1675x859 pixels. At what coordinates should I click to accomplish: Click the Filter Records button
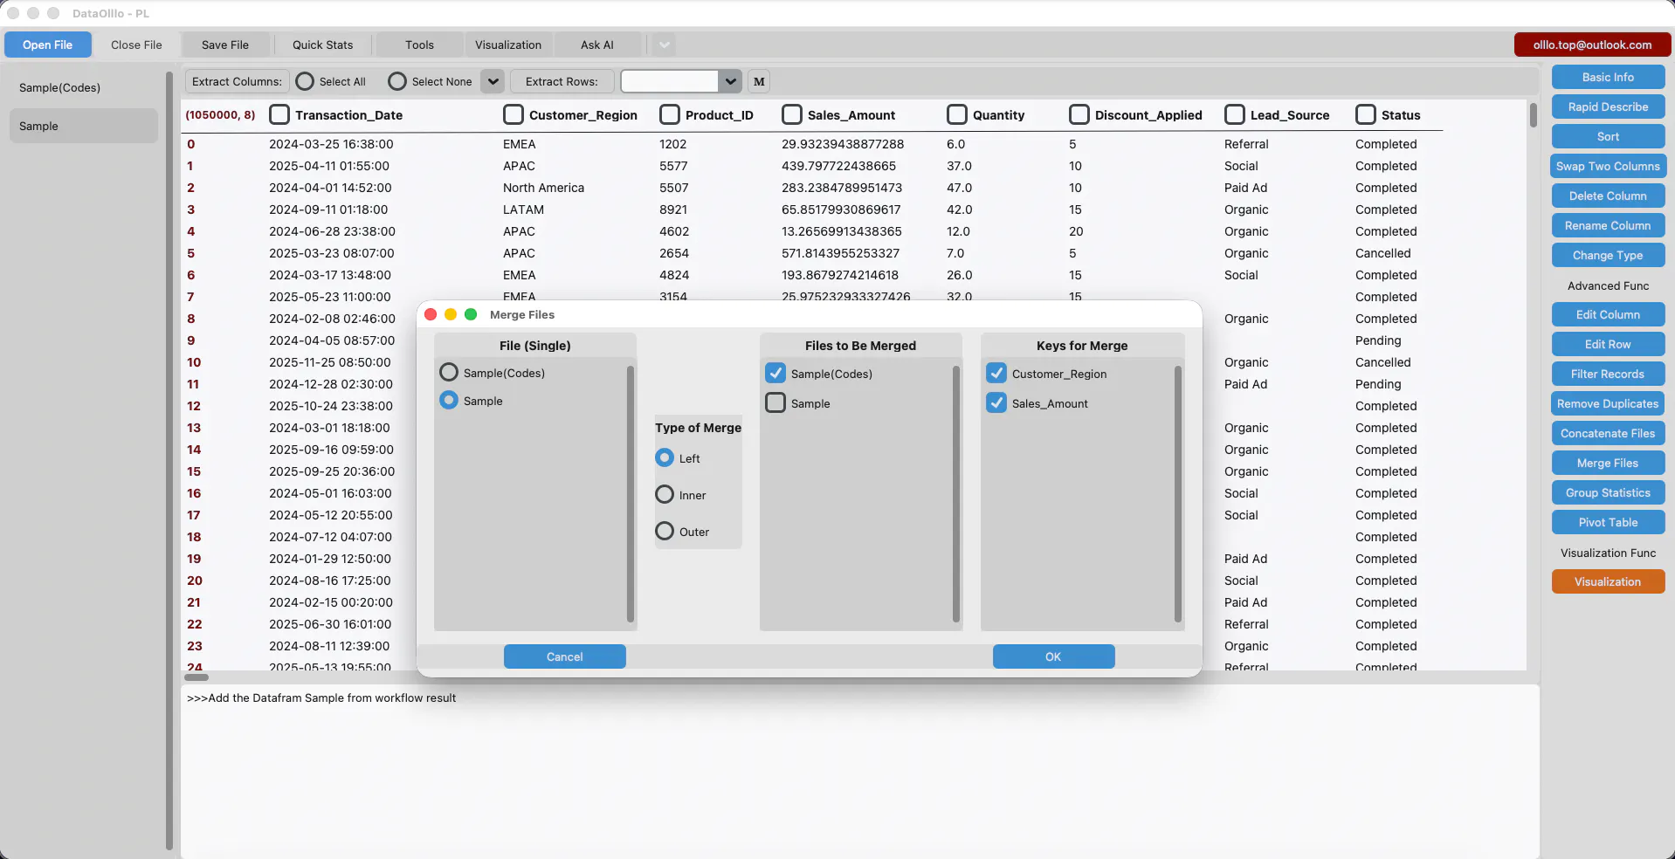[1608, 374]
